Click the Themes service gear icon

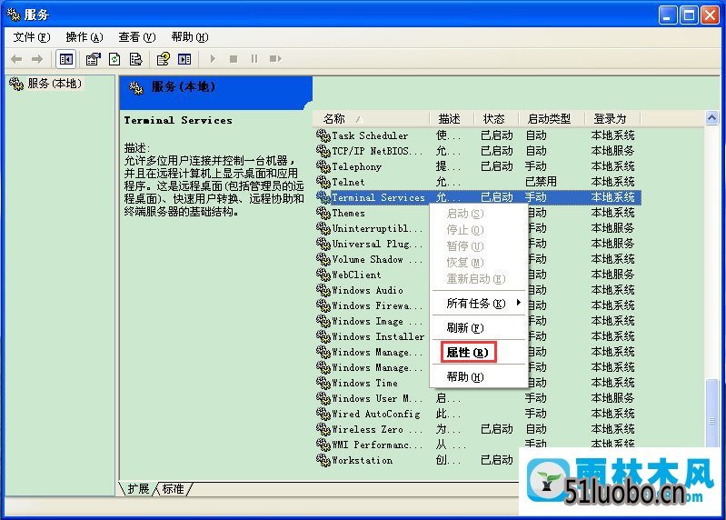(x=323, y=213)
